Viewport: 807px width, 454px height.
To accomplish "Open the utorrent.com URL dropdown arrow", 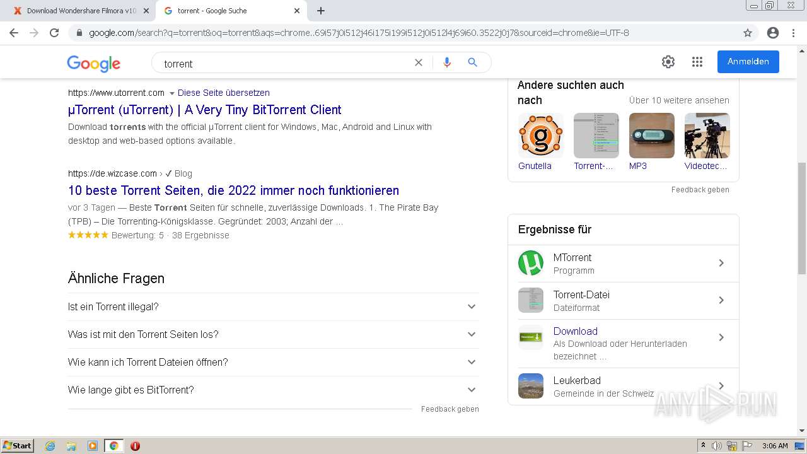I will pyautogui.click(x=171, y=93).
